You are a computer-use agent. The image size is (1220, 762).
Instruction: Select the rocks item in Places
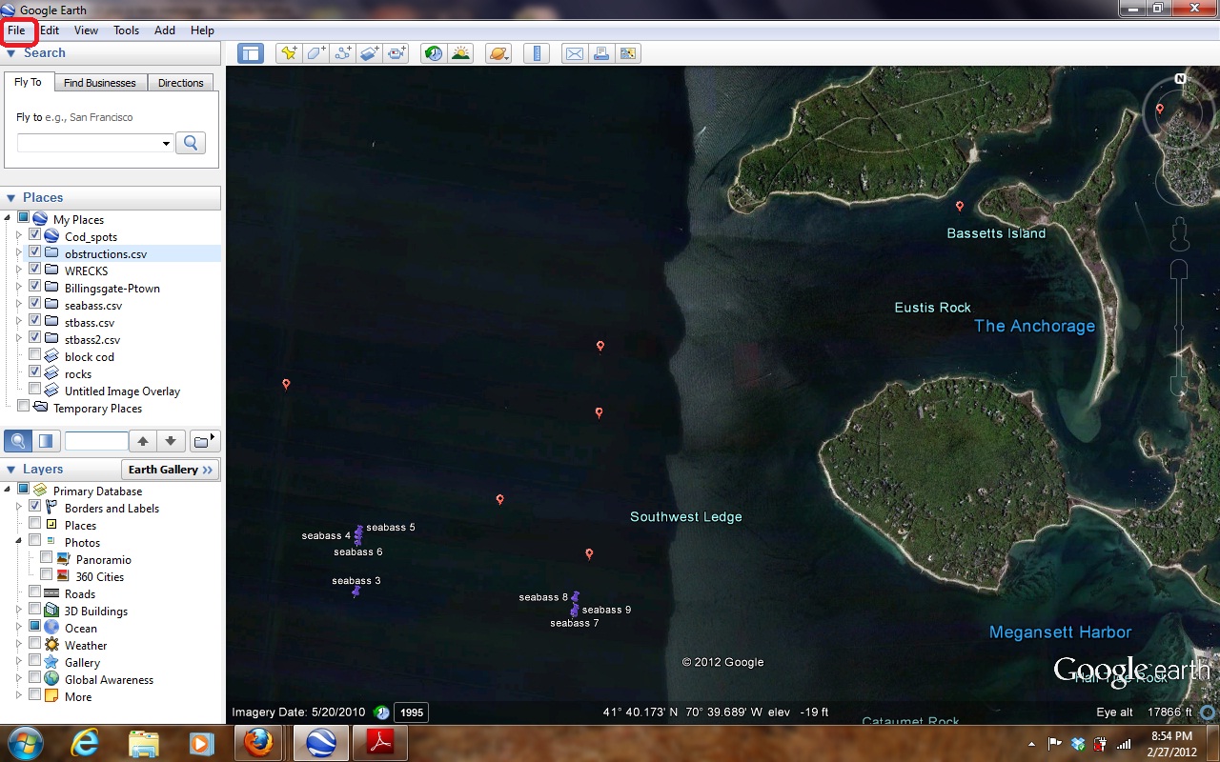pyautogui.click(x=78, y=373)
